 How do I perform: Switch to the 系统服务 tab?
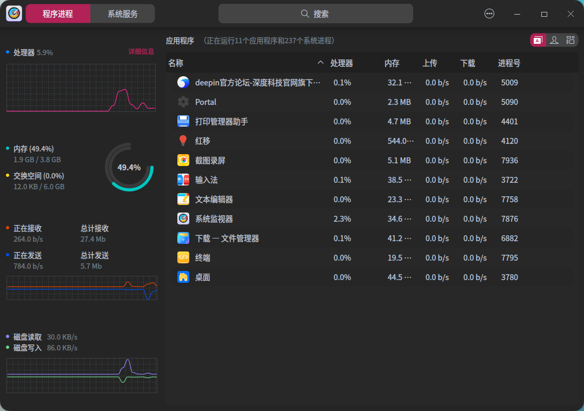pyautogui.click(x=122, y=13)
